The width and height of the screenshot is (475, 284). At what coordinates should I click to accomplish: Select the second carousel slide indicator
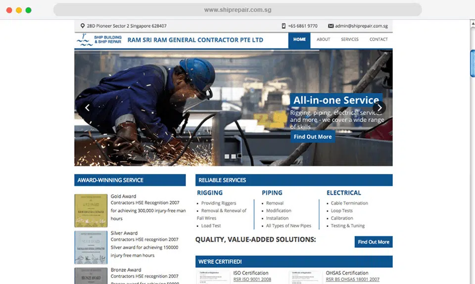click(233, 156)
